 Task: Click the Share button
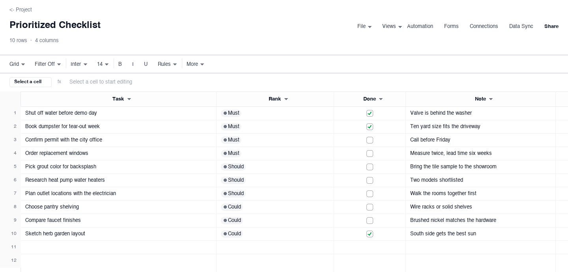[x=551, y=26]
